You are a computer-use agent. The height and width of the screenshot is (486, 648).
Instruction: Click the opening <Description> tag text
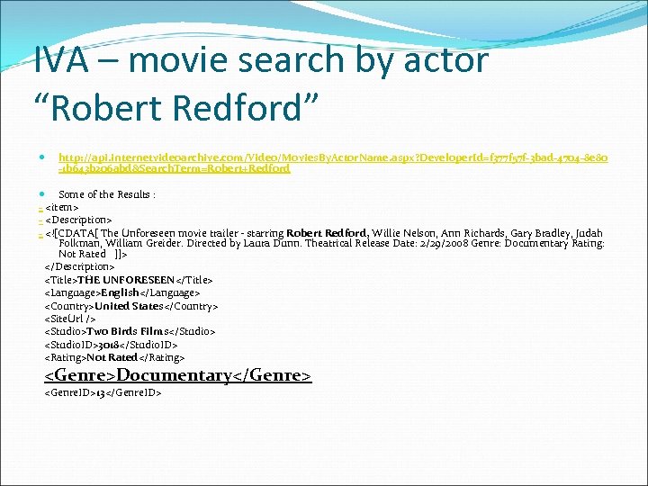78,220
